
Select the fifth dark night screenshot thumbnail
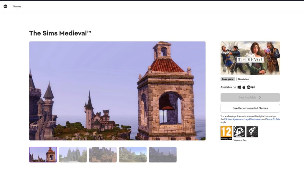[163, 155]
